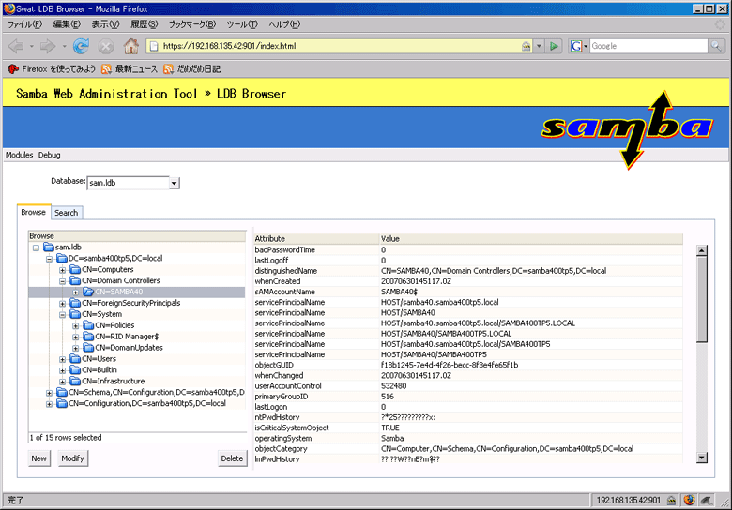The height and width of the screenshot is (510, 732).
Task: Go to Home page icon
Action: click(x=131, y=46)
